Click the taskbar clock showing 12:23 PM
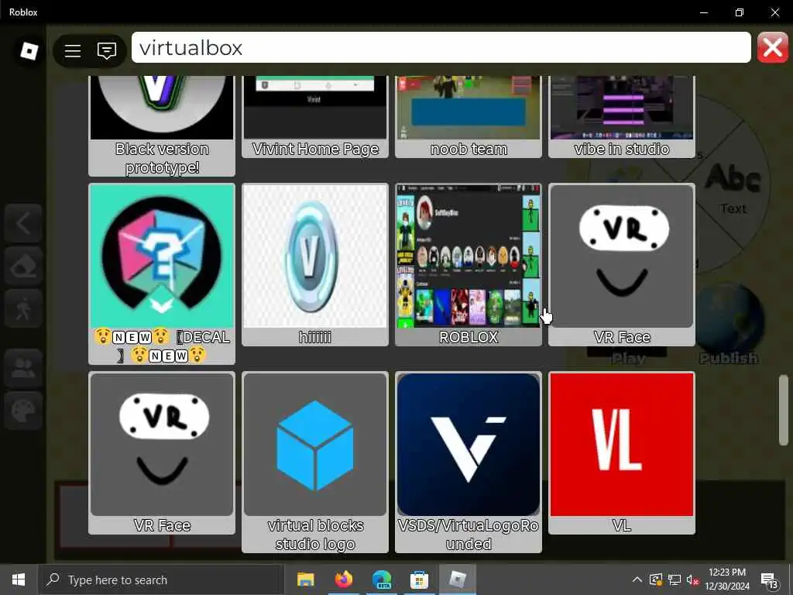Viewport: 793px width, 595px height. click(727, 580)
